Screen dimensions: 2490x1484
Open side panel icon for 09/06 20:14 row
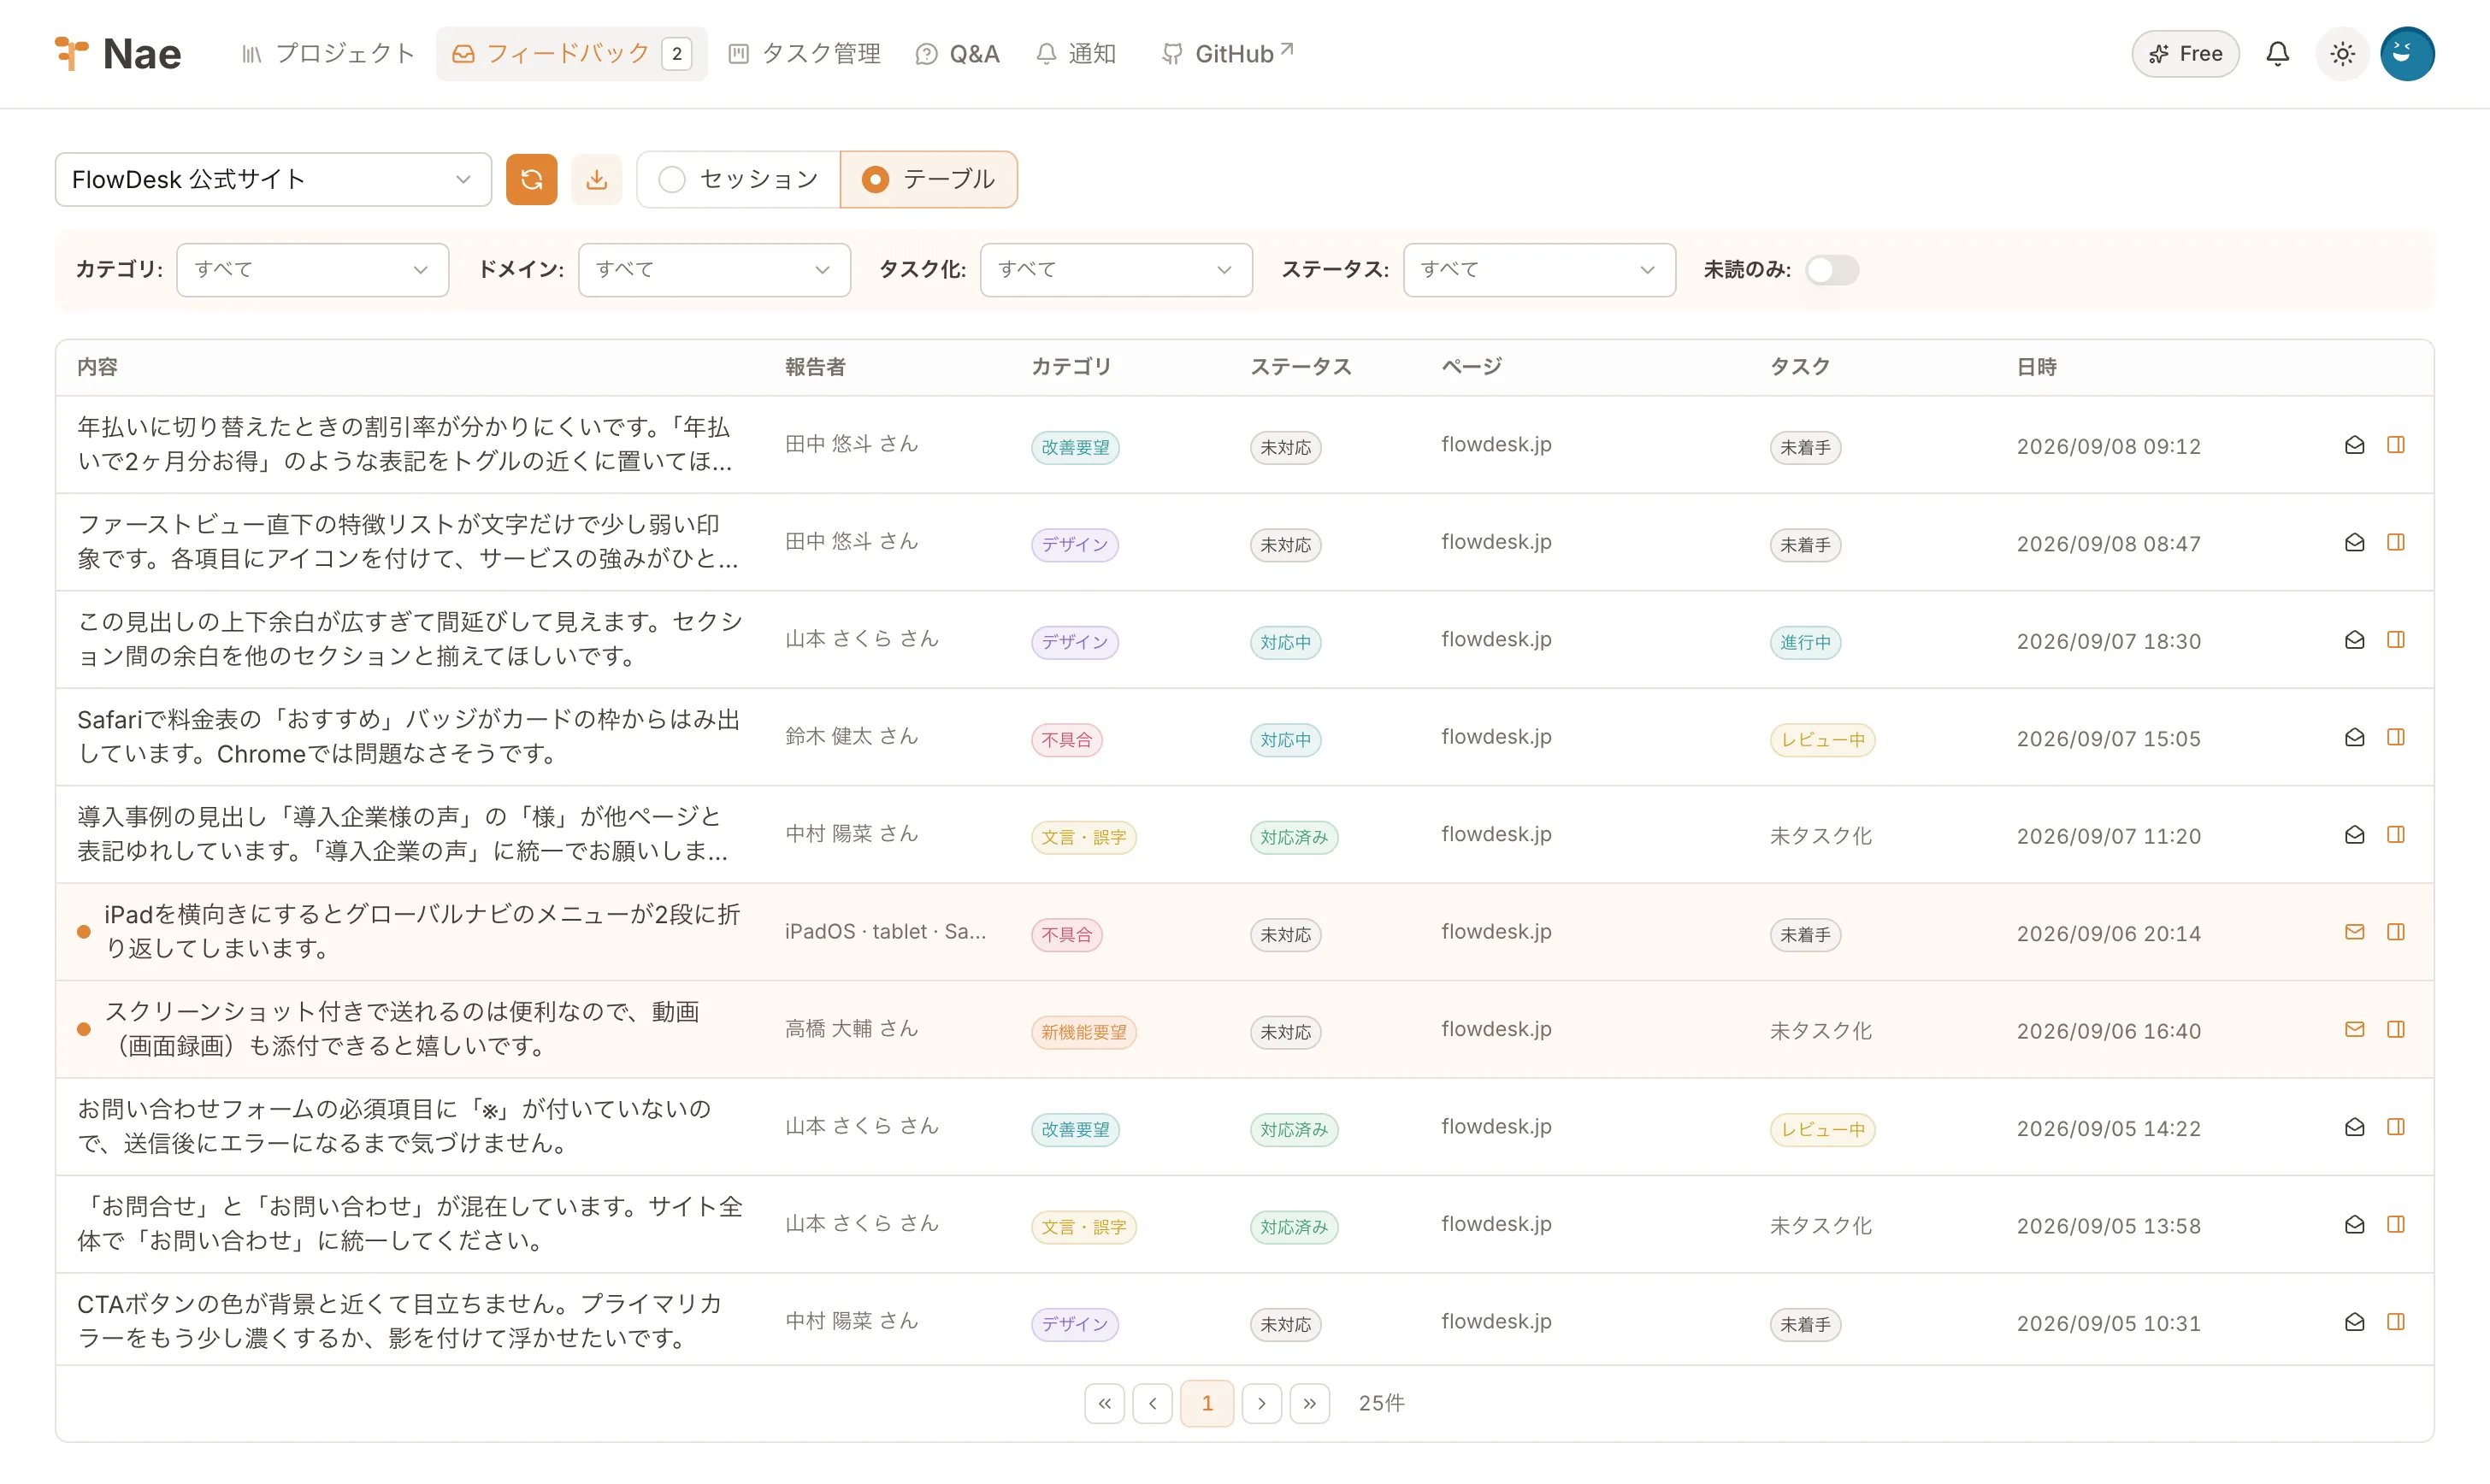click(x=2395, y=932)
